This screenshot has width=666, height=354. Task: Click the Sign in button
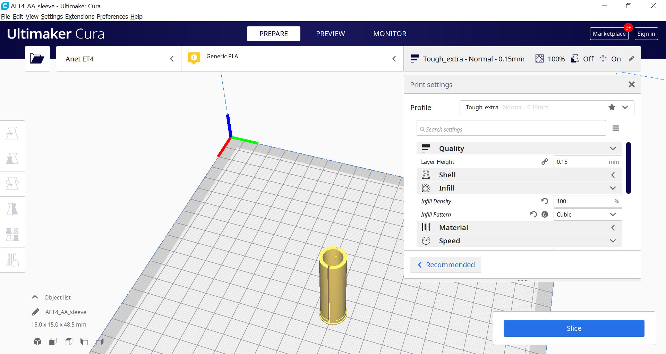tap(646, 34)
